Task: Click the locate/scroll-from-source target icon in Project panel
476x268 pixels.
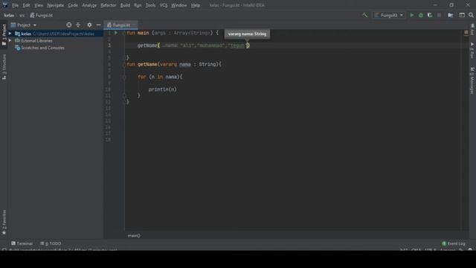Action: [x=69, y=25]
